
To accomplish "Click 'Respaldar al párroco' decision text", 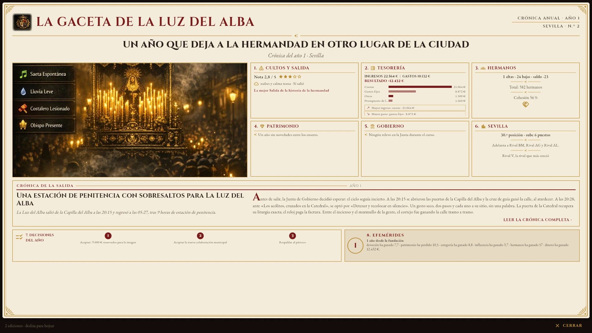I will (x=292, y=242).
